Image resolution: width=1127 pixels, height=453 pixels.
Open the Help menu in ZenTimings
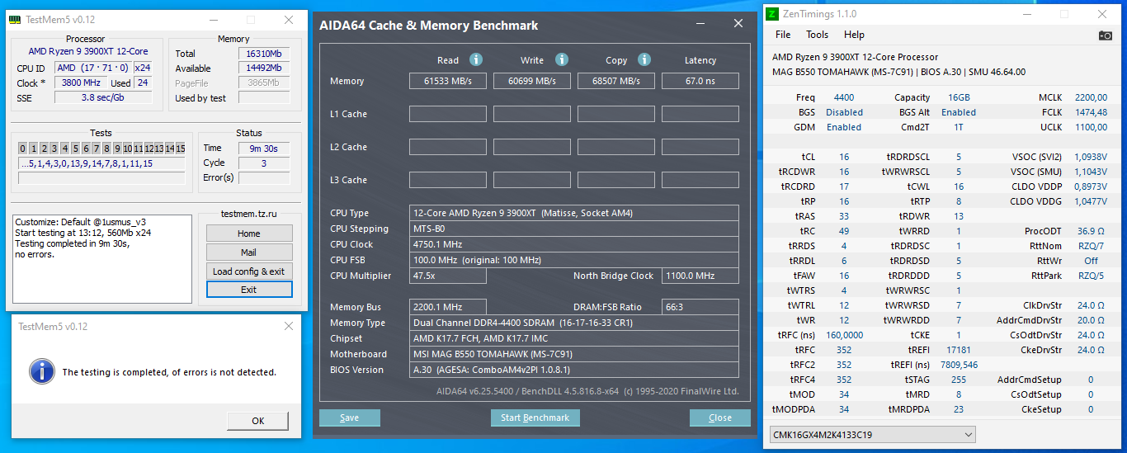pyautogui.click(x=854, y=35)
